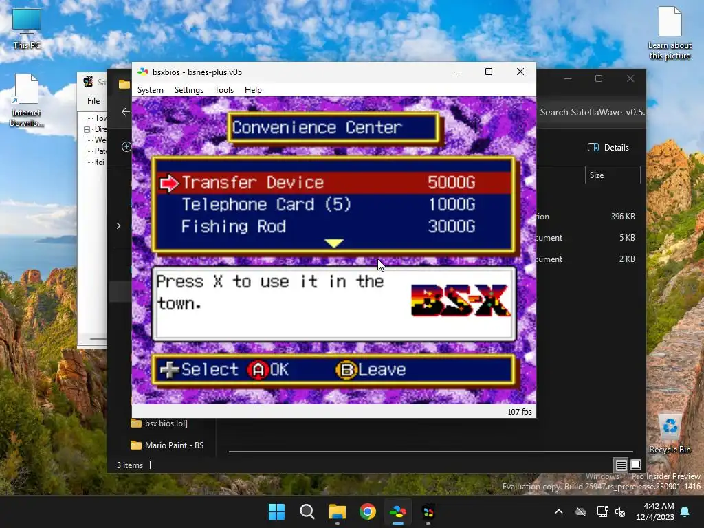Click the 5000G price text
Image resolution: width=704 pixels, height=528 pixels.
pos(451,182)
